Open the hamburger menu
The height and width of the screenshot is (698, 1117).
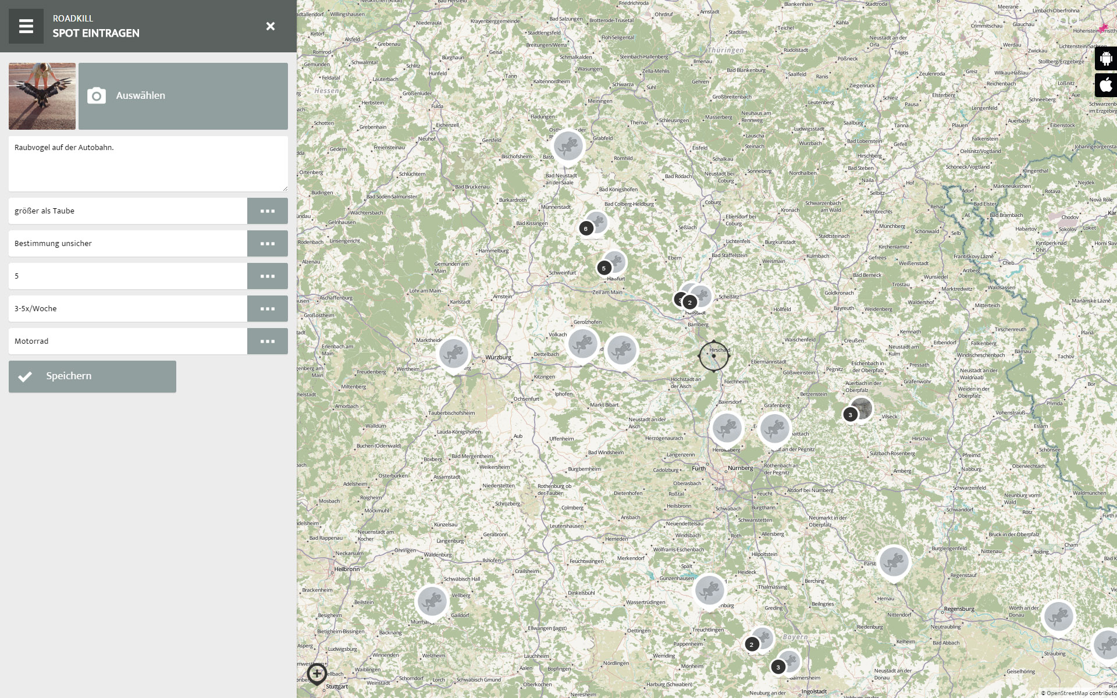pyautogui.click(x=26, y=26)
